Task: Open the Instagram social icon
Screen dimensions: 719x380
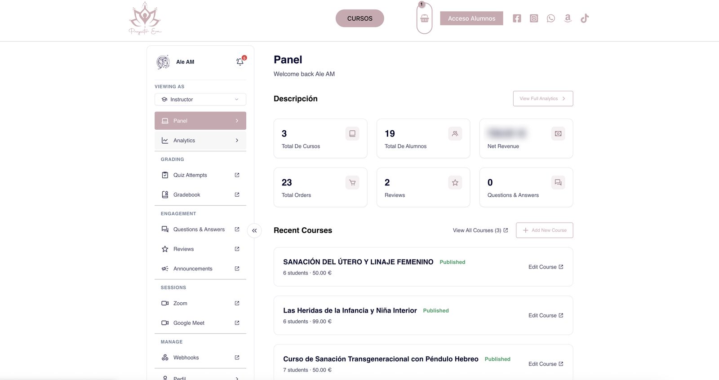Action: [534, 18]
